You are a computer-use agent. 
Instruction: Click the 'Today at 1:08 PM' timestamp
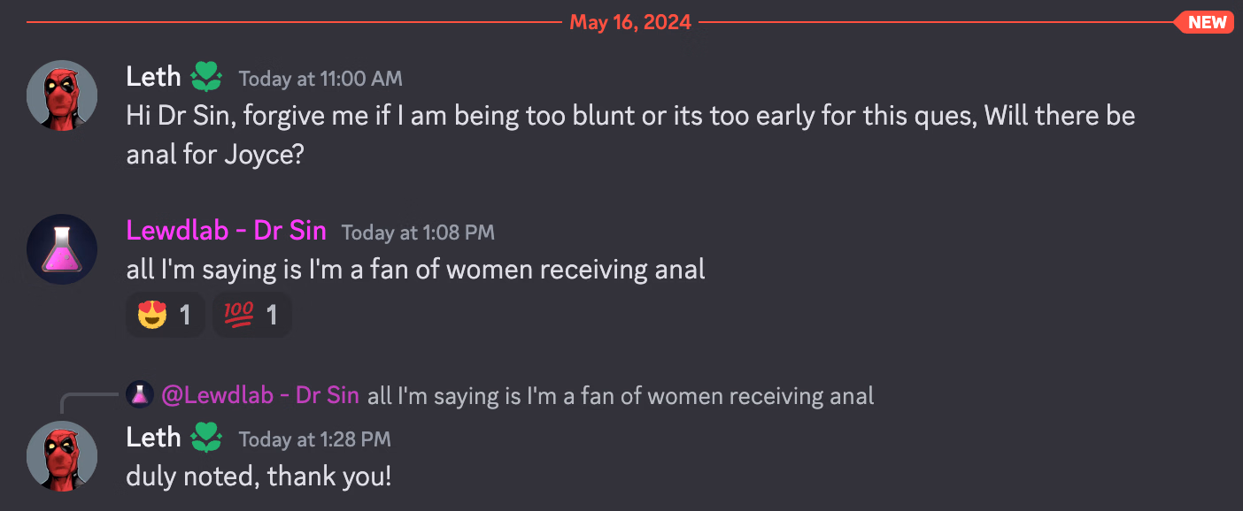coord(418,233)
